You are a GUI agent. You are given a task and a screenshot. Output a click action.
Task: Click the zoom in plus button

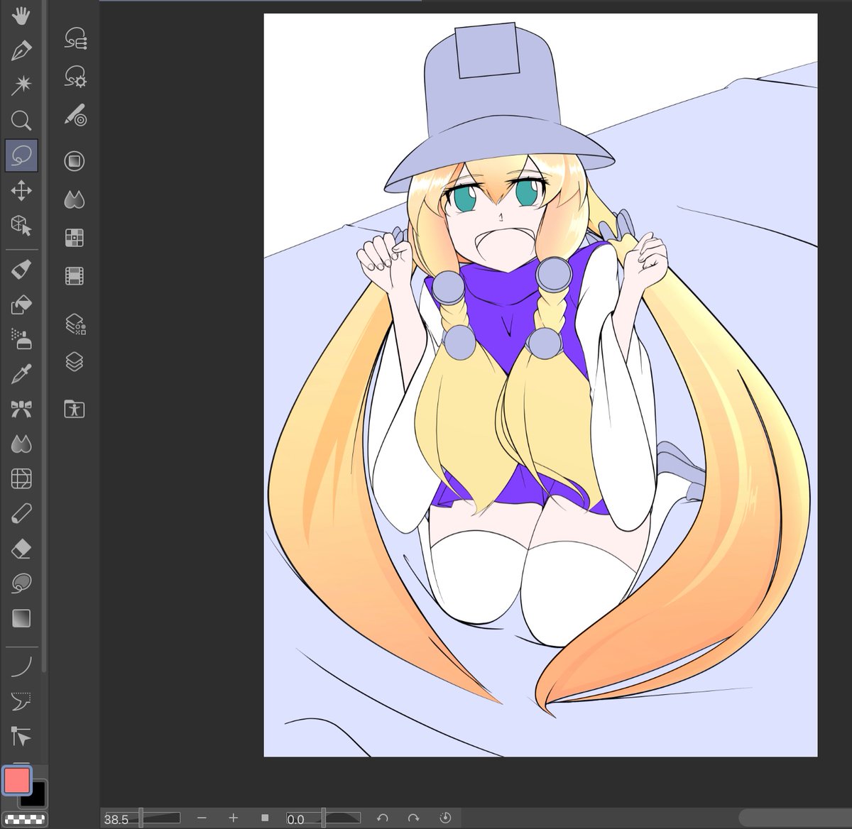(x=233, y=818)
